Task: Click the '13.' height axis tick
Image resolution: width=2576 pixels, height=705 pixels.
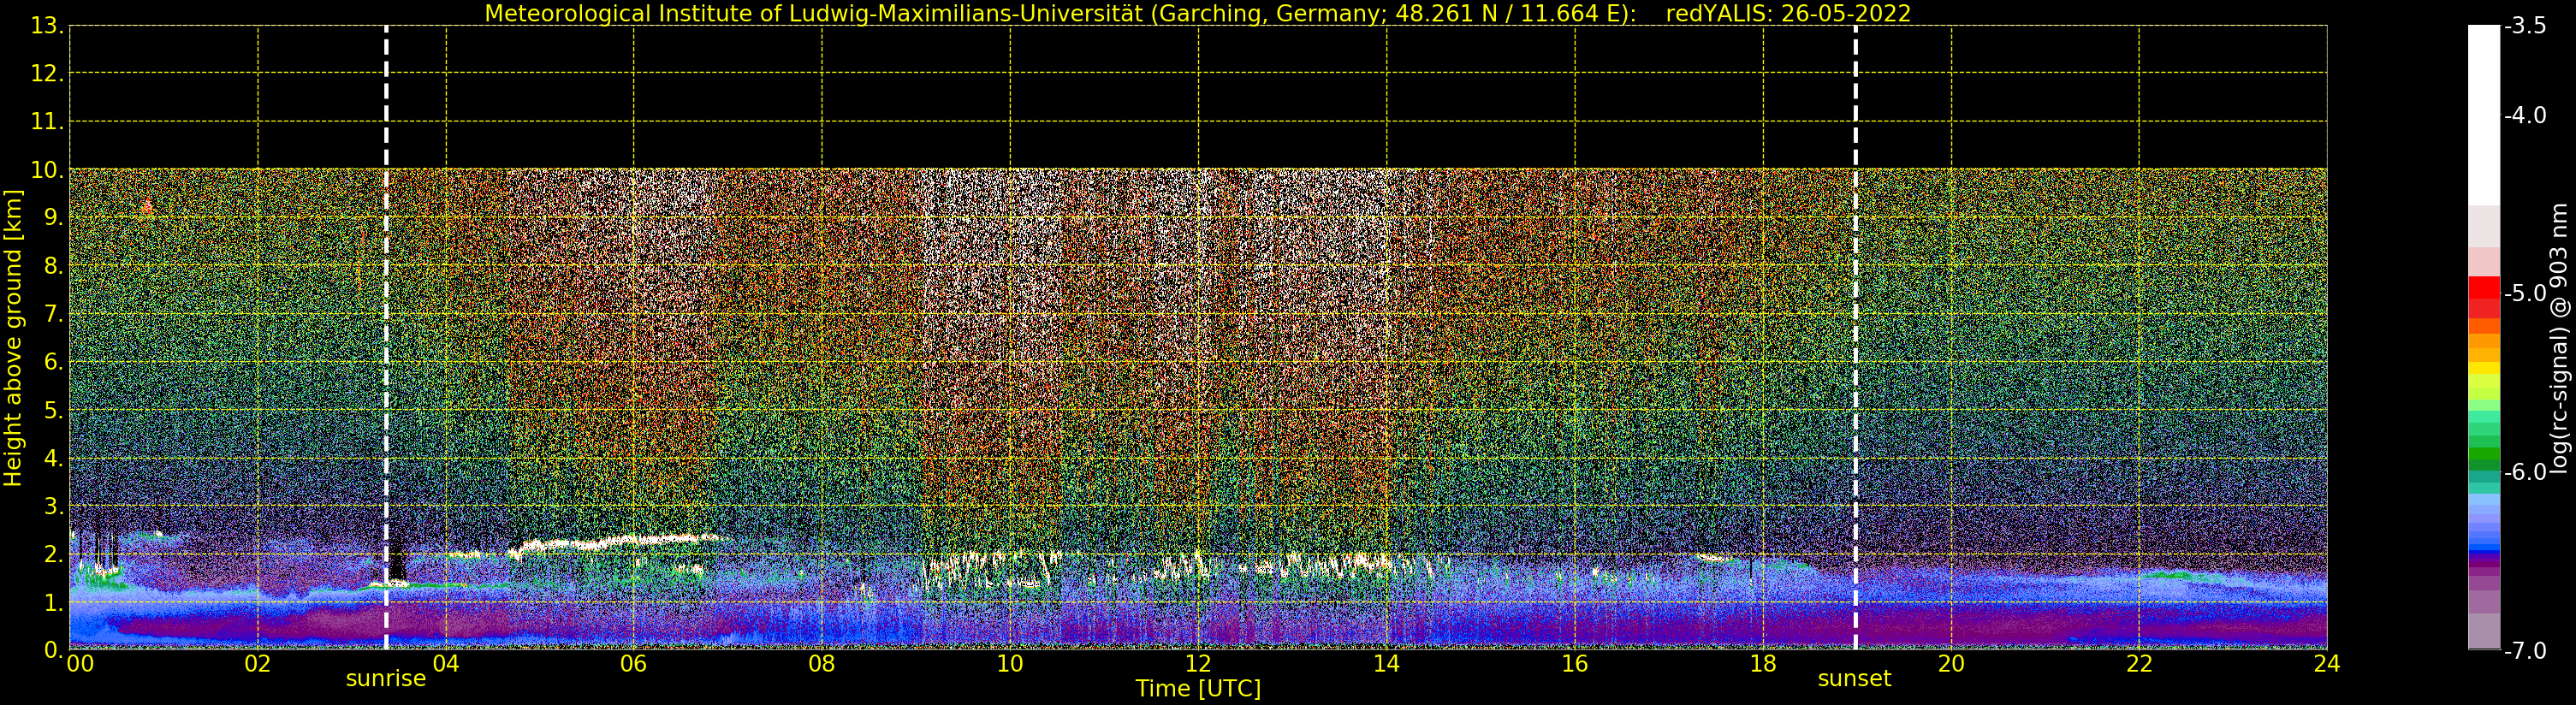Action: (x=47, y=26)
